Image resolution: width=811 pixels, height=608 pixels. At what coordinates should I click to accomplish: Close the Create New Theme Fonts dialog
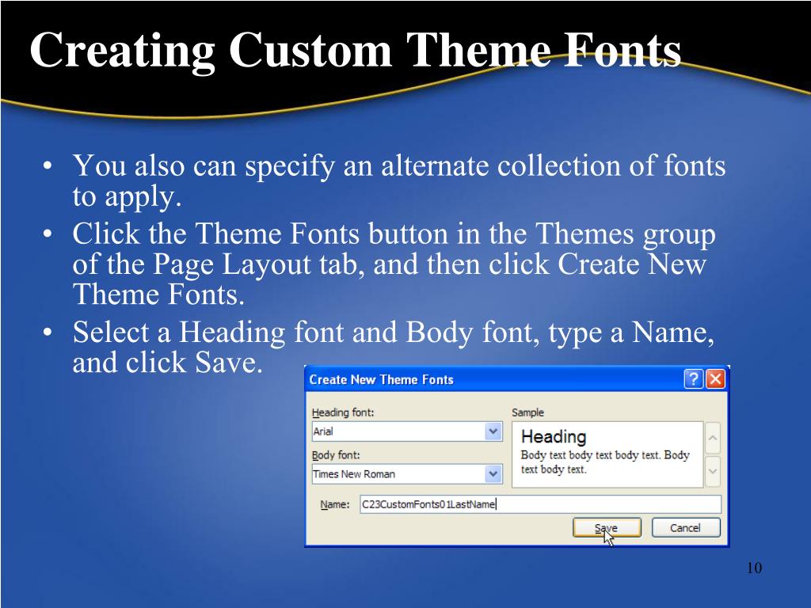click(x=715, y=379)
